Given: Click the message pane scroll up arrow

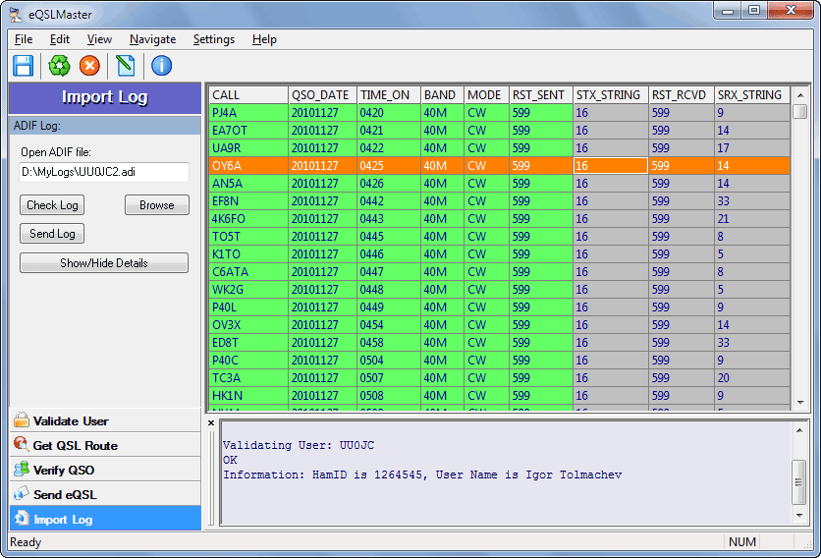Looking at the screenshot, I should pyautogui.click(x=799, y=430).
